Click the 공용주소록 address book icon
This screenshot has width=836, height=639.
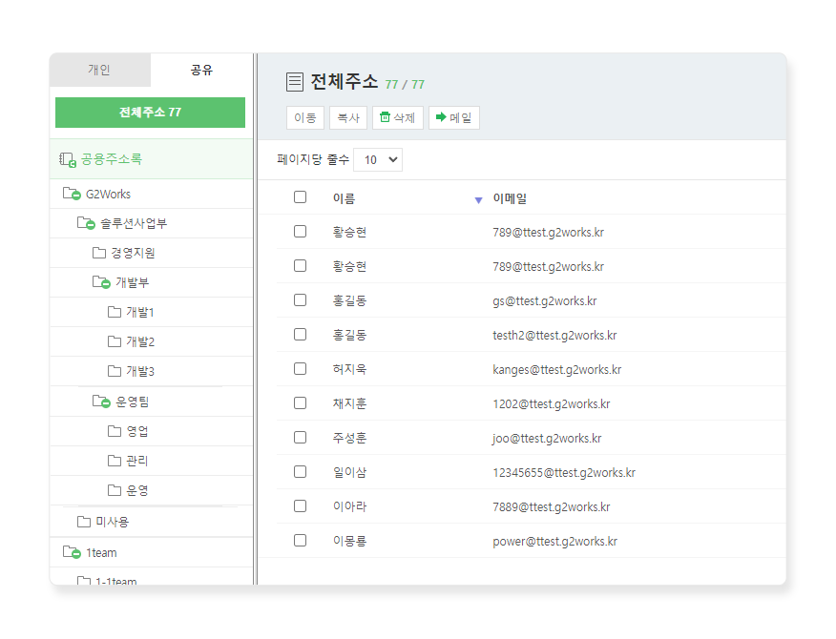(67, 159)
